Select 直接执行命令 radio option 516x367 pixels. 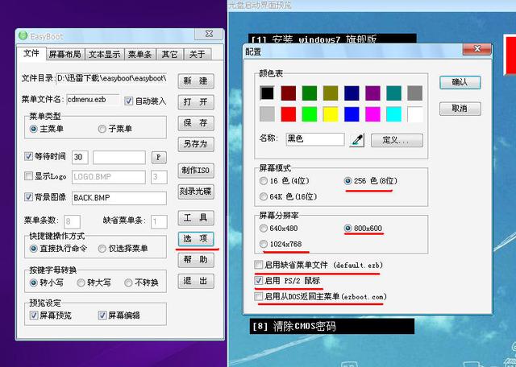coord(34,249)
